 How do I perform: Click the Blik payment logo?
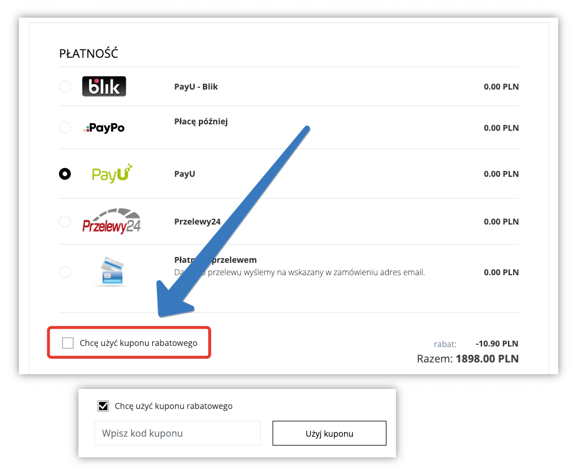(104, 87)
